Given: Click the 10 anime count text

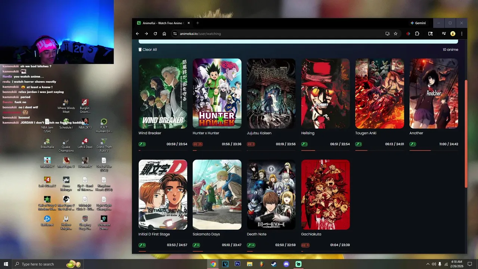Looking at the screenshot, I should [450, 50].
